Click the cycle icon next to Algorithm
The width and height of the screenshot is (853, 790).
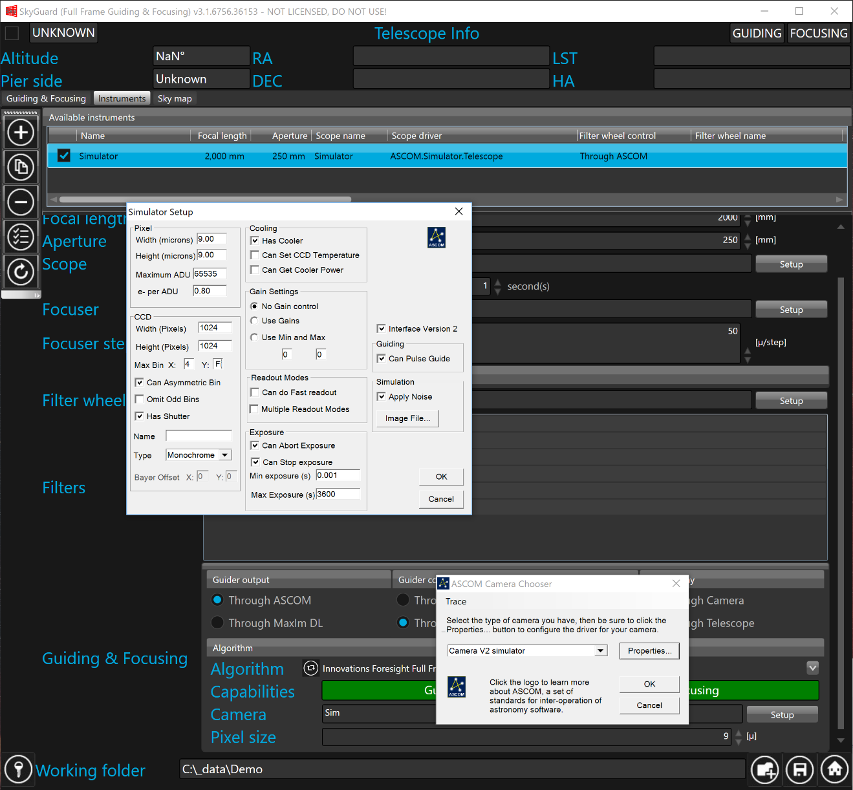tap(311, 668)
